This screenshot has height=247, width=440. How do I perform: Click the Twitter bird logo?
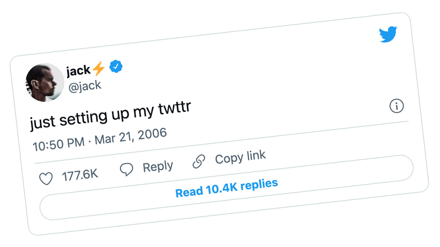(x=388, y=34)
